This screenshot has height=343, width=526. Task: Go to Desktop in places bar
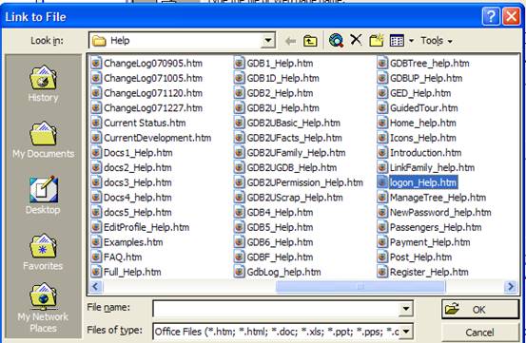tap(43, 195)
